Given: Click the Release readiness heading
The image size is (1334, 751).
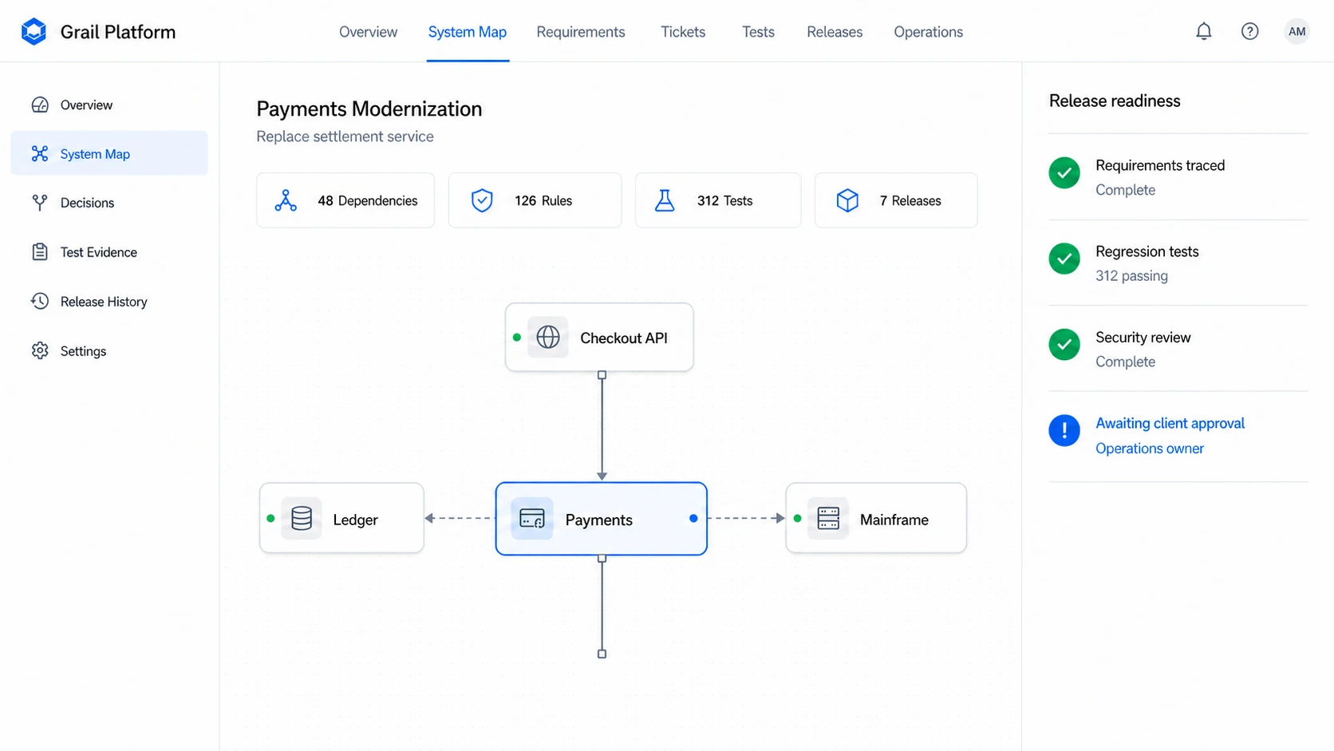Looking at the screenshot, I should point(1115,101).
